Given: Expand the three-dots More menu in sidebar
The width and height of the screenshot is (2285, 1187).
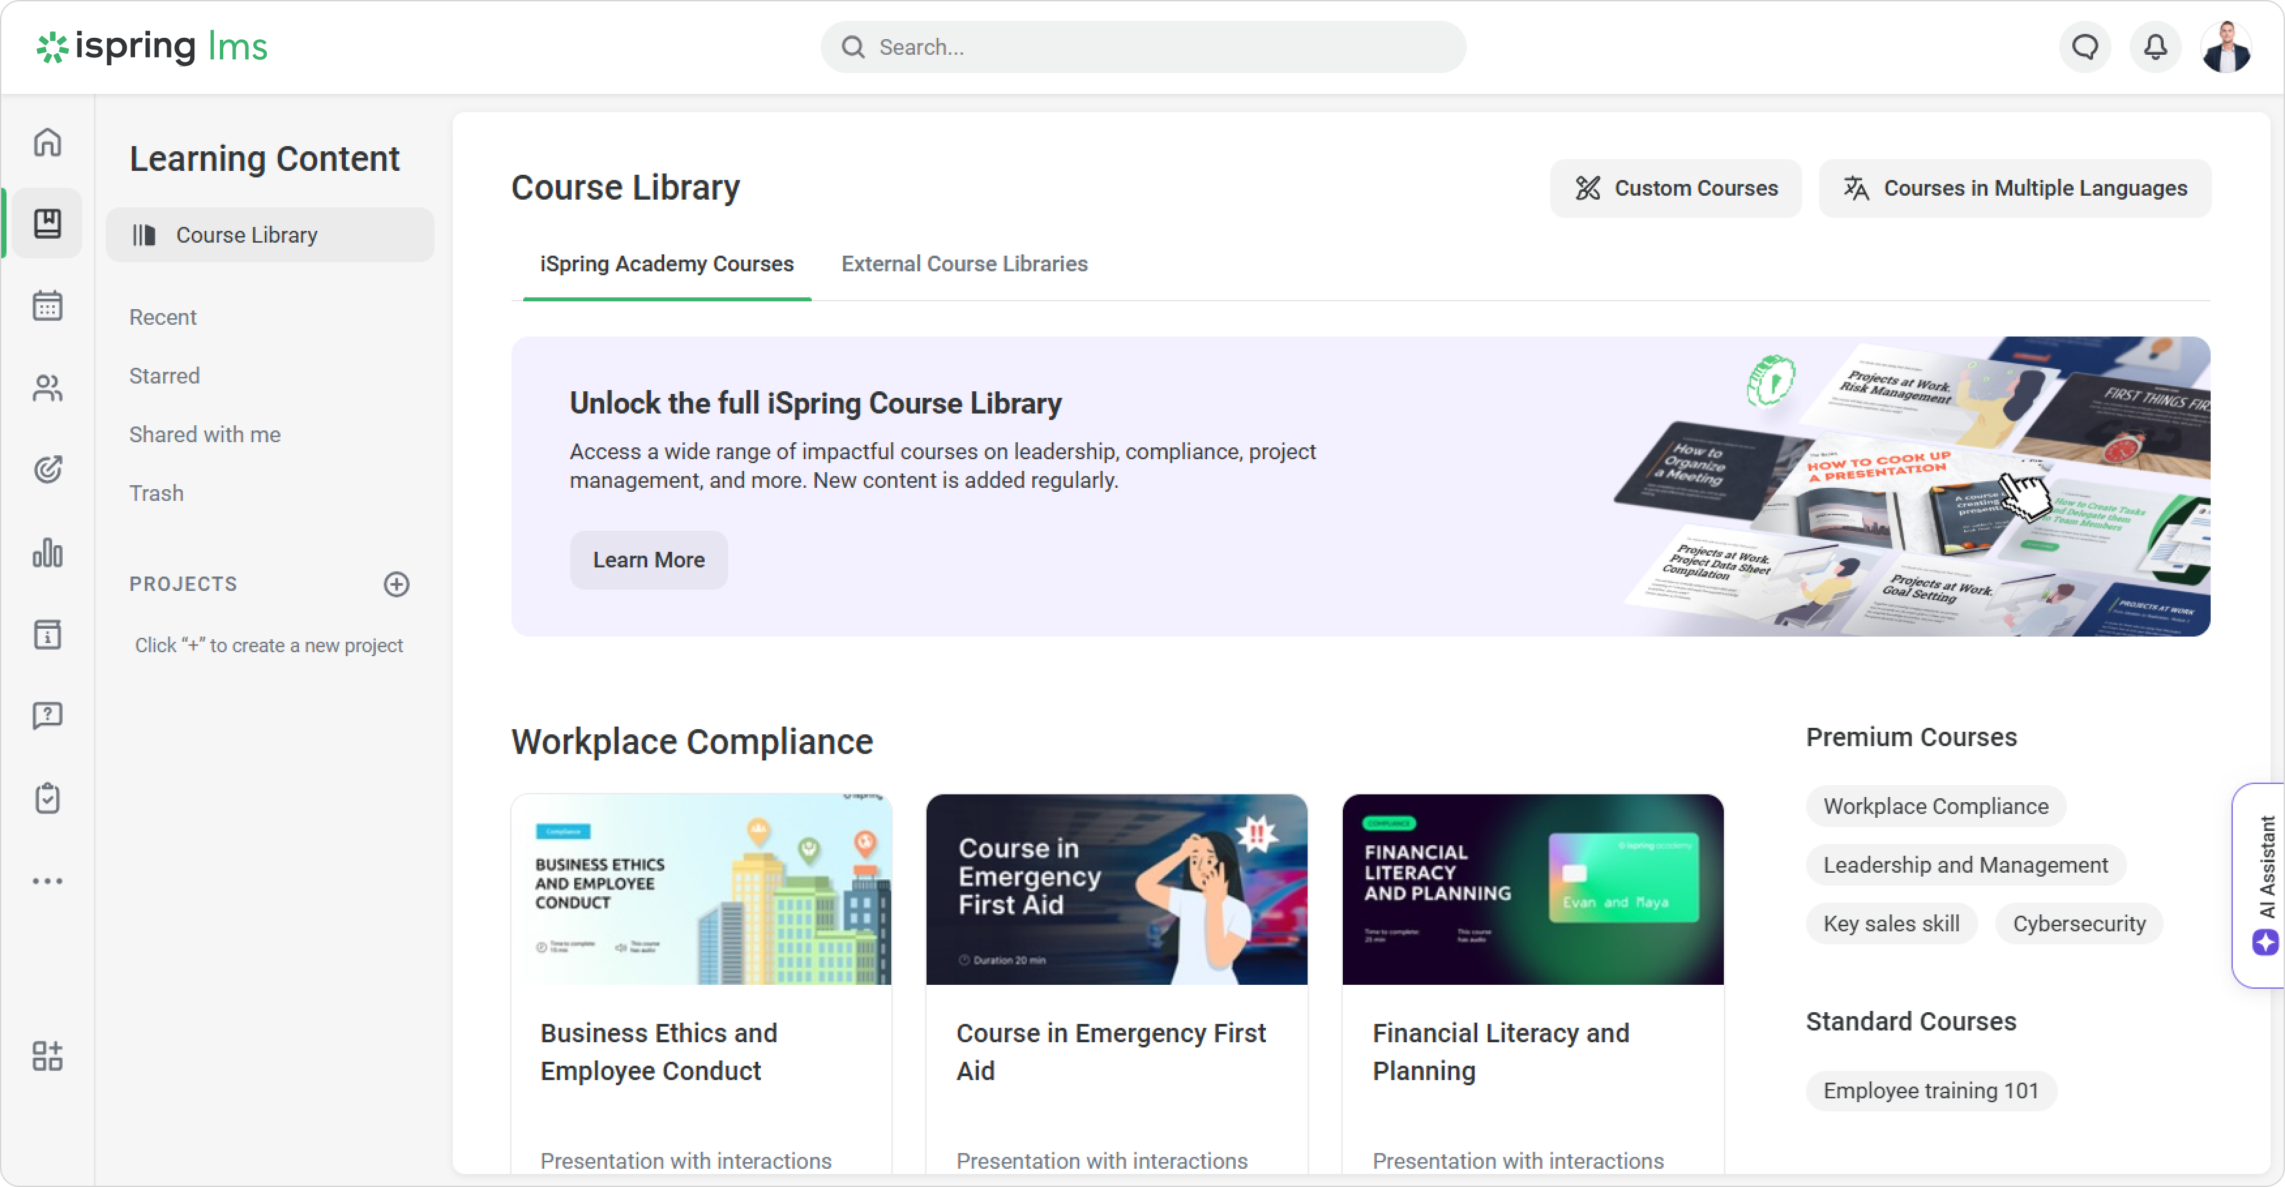Looking at the screenshot, I should pyautogui.click(x=47, y=881).
